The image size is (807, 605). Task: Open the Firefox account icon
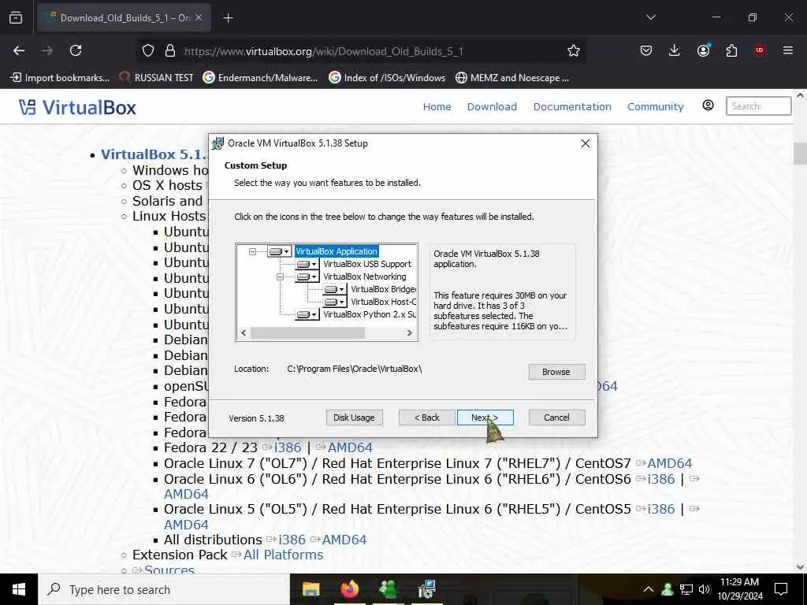703,50
